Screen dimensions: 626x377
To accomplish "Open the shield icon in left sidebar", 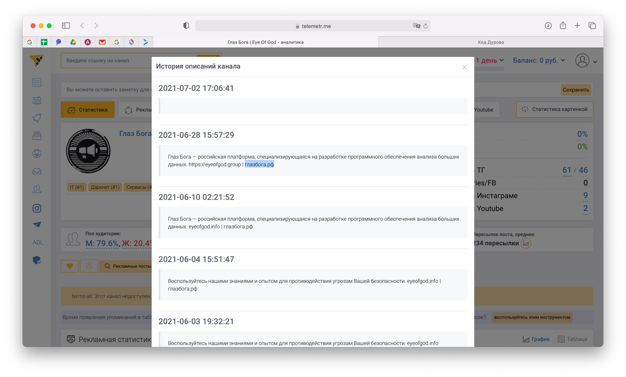I will [x=37, y=260].
